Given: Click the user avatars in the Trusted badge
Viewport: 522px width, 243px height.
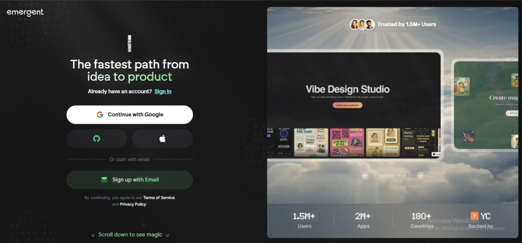Looking at the screenshot, I should [362, 24].
